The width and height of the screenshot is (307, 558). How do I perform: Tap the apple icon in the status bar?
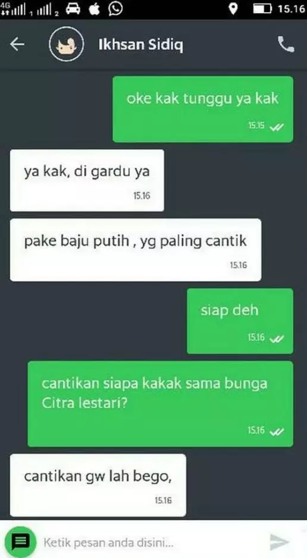[94, 10]
